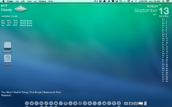Screen dimensions: 172x107
Task: Open the App Store icon in dock
Action: 90,103
